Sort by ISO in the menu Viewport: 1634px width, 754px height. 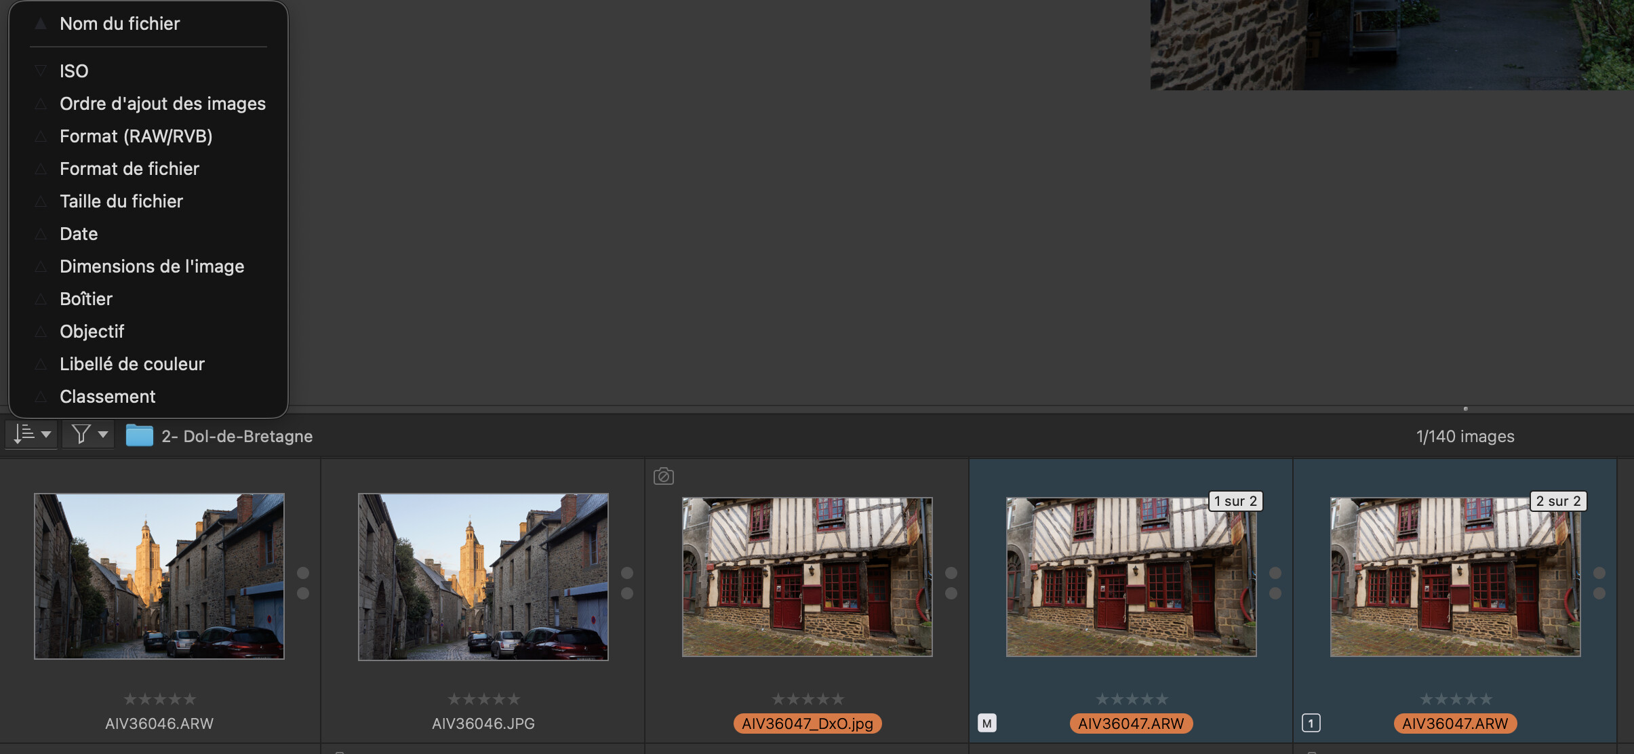(74, 71)
